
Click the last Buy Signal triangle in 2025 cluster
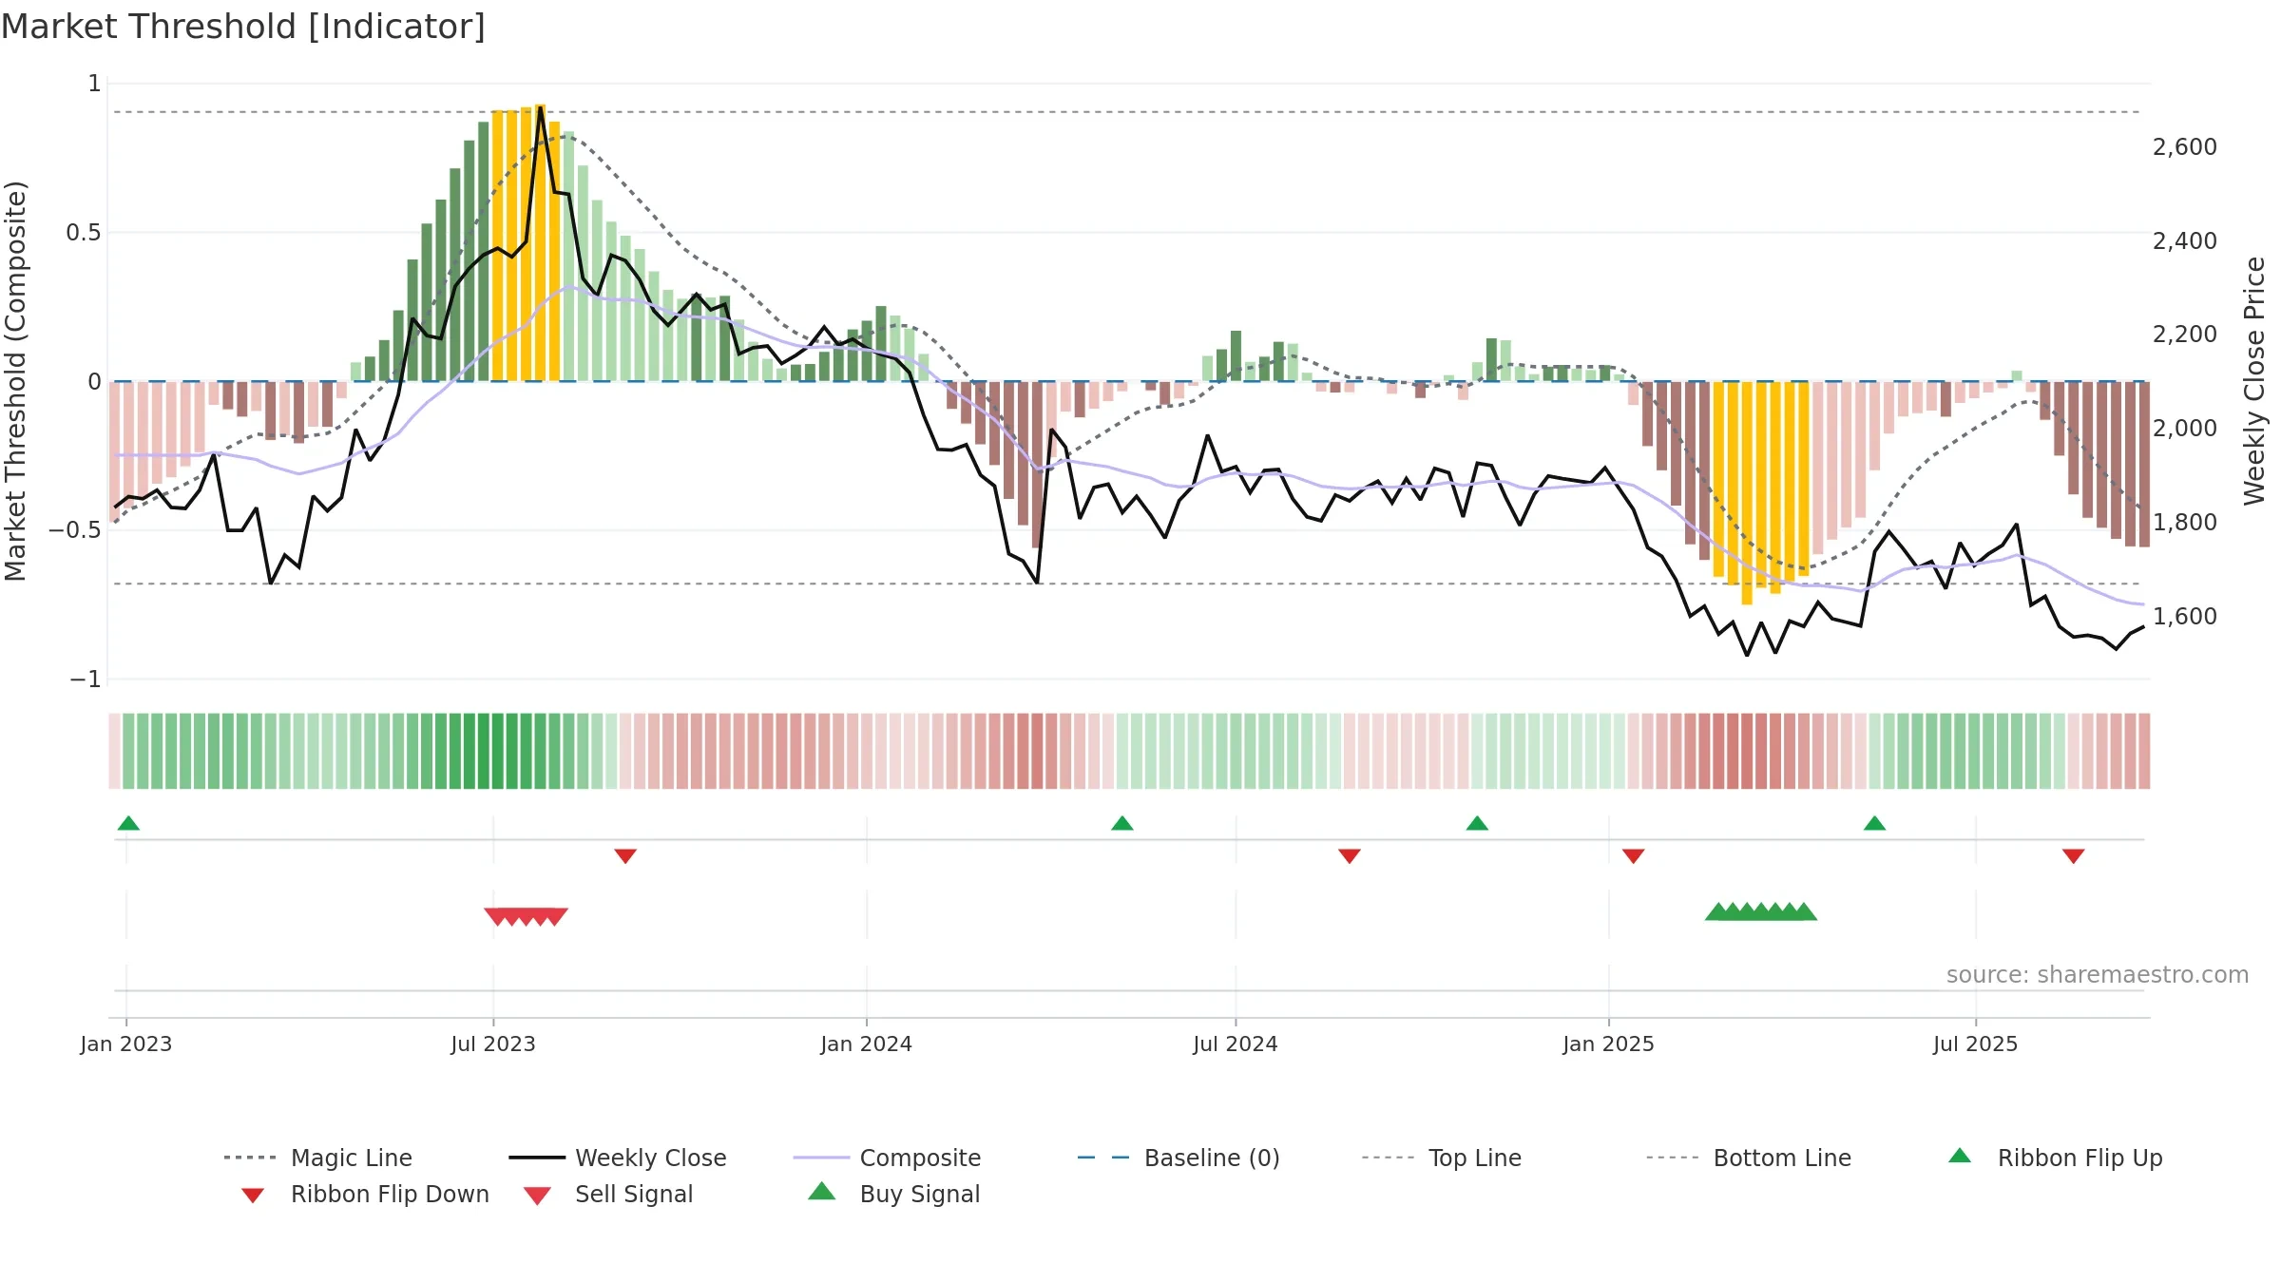(x=1804, y=911)
